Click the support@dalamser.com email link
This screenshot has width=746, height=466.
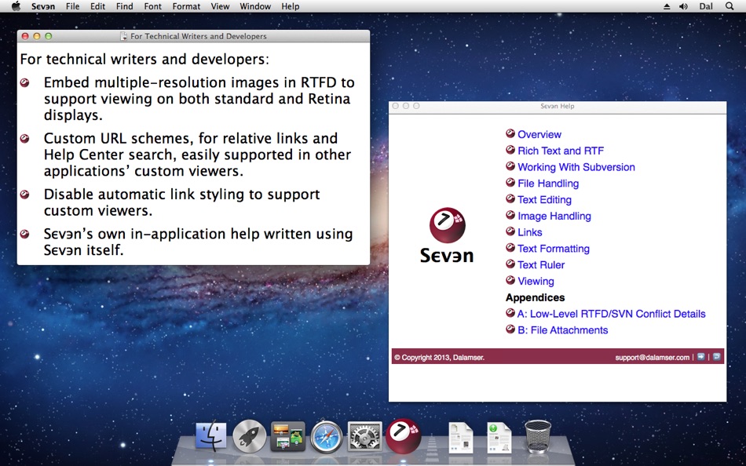tap(653, 358)
